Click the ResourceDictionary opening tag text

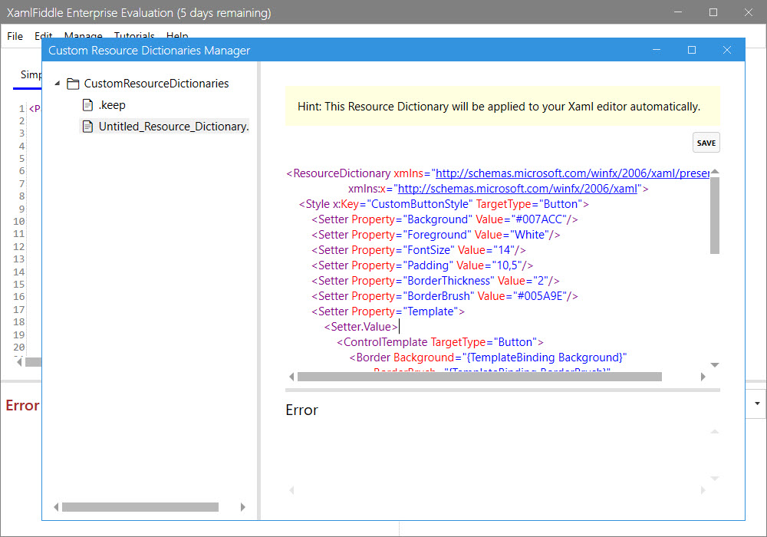coord(338,173)
